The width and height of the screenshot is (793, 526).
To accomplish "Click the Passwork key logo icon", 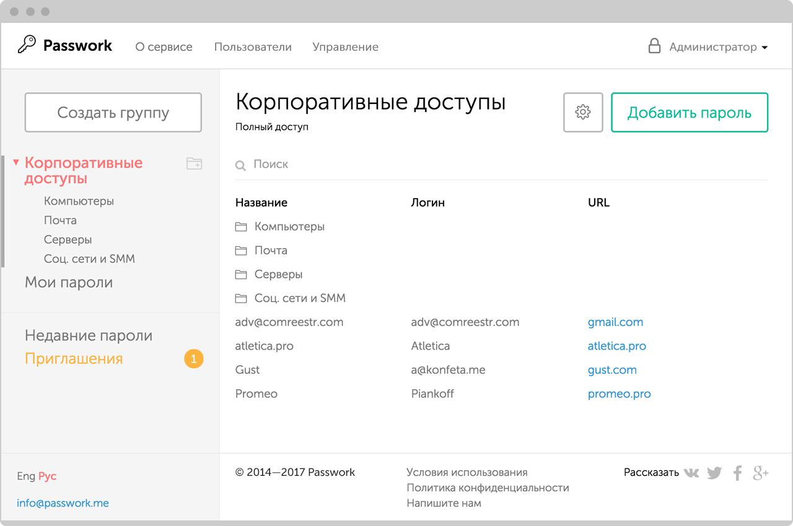I will coord(27,45).
